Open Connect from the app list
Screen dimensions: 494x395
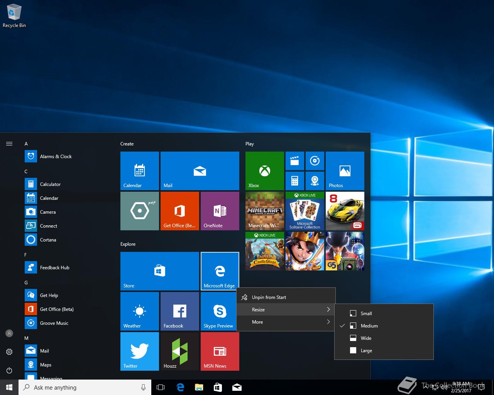click(x=69, y=226)
